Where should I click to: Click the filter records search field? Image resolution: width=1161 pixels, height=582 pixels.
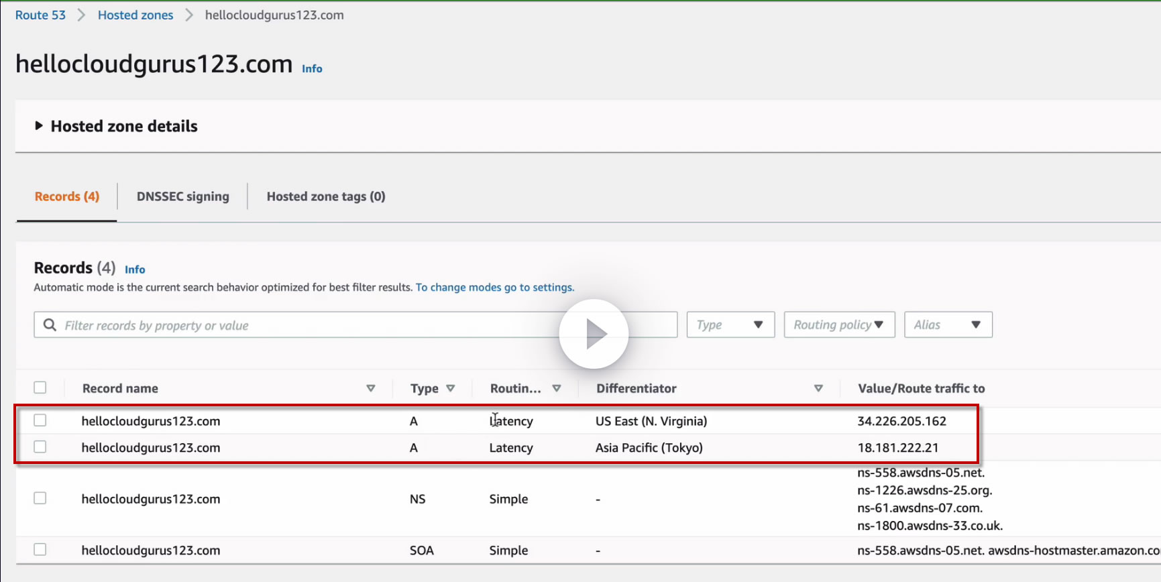click(302, 325)
